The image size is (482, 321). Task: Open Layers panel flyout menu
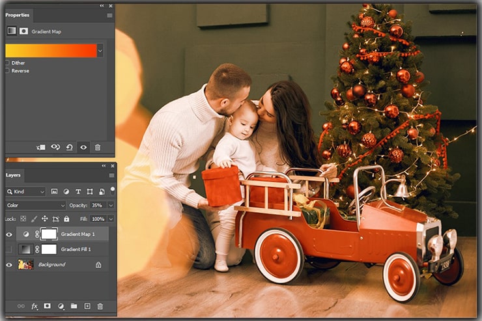pos(111,175)
